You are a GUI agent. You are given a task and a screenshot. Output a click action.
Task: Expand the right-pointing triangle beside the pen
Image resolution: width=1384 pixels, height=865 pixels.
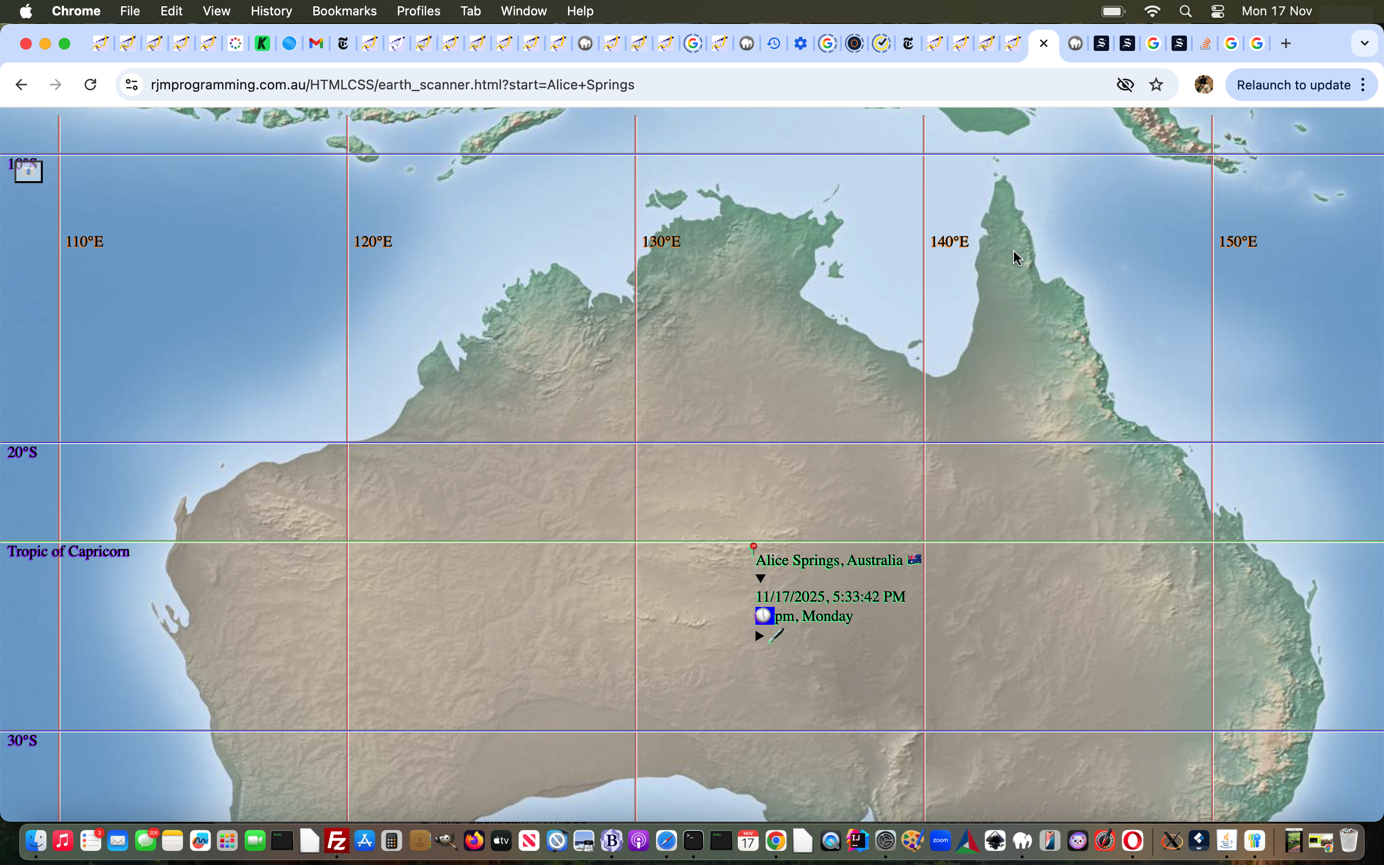(758, 635)
